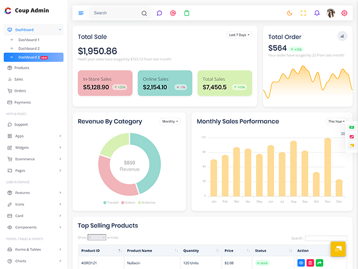Click the chat bubble icon in header

(159, 13)
